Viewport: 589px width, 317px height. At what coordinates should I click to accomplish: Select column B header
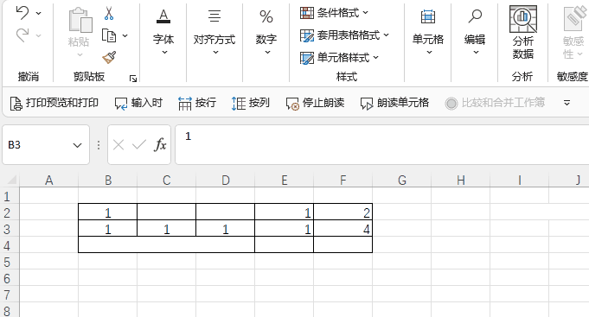108,181
